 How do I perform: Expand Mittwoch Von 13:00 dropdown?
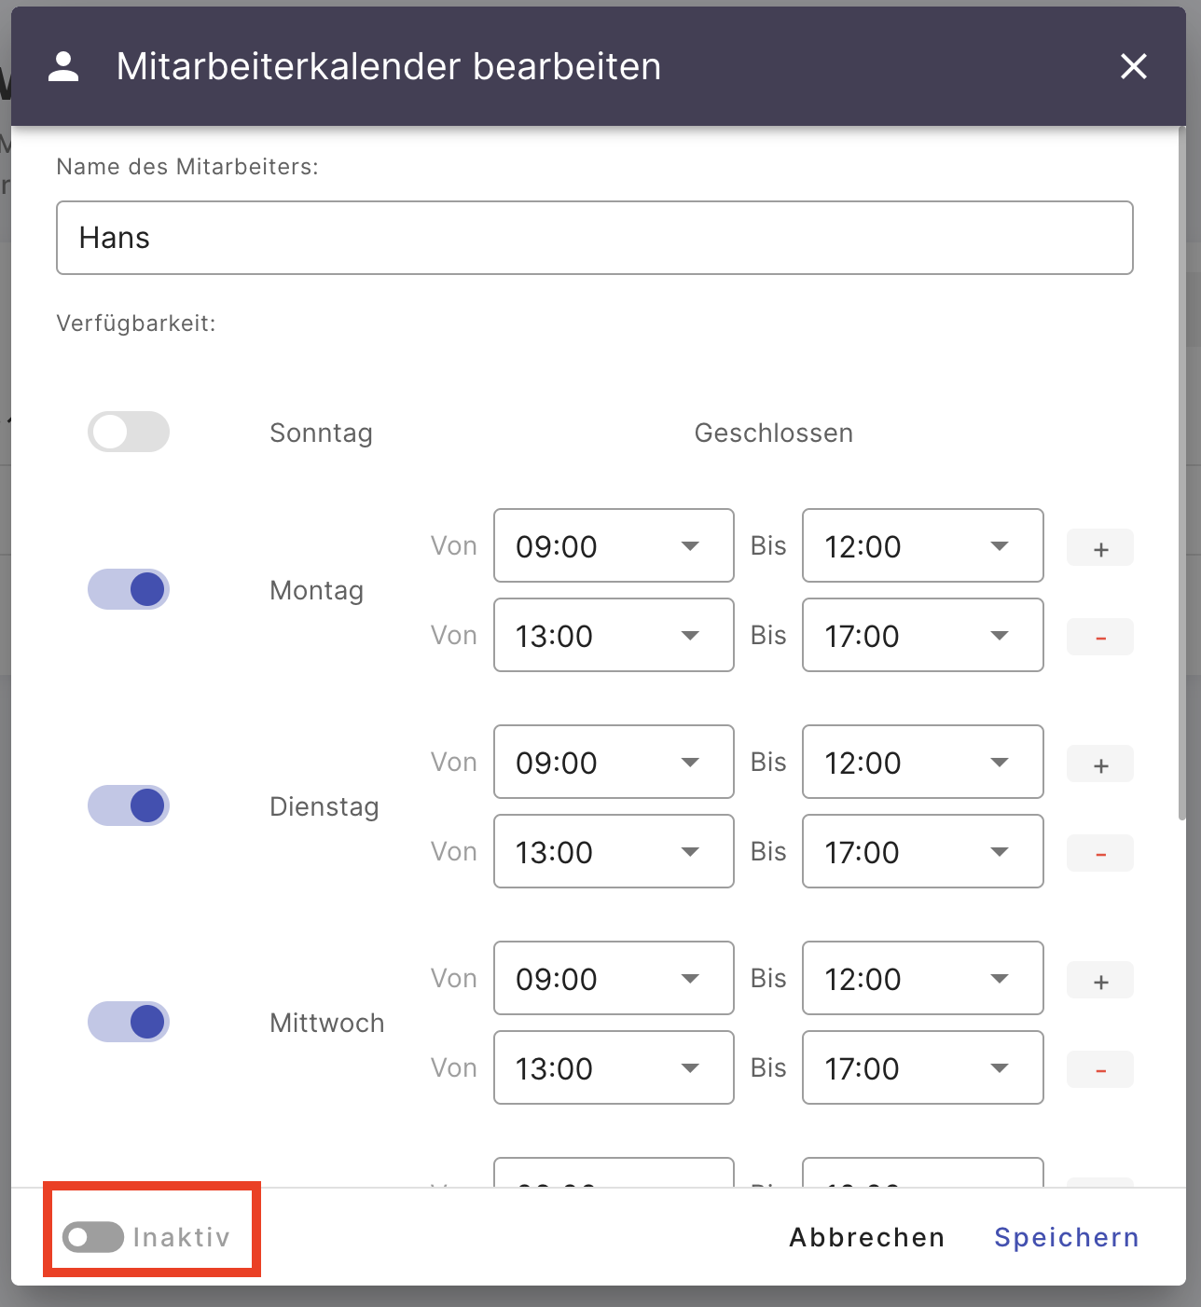(613, 1068)
